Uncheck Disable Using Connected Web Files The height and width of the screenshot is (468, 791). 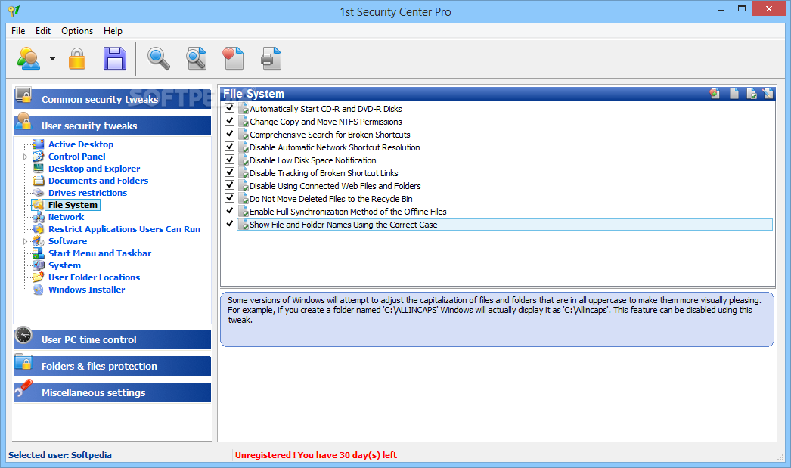[x=230, y=185]
